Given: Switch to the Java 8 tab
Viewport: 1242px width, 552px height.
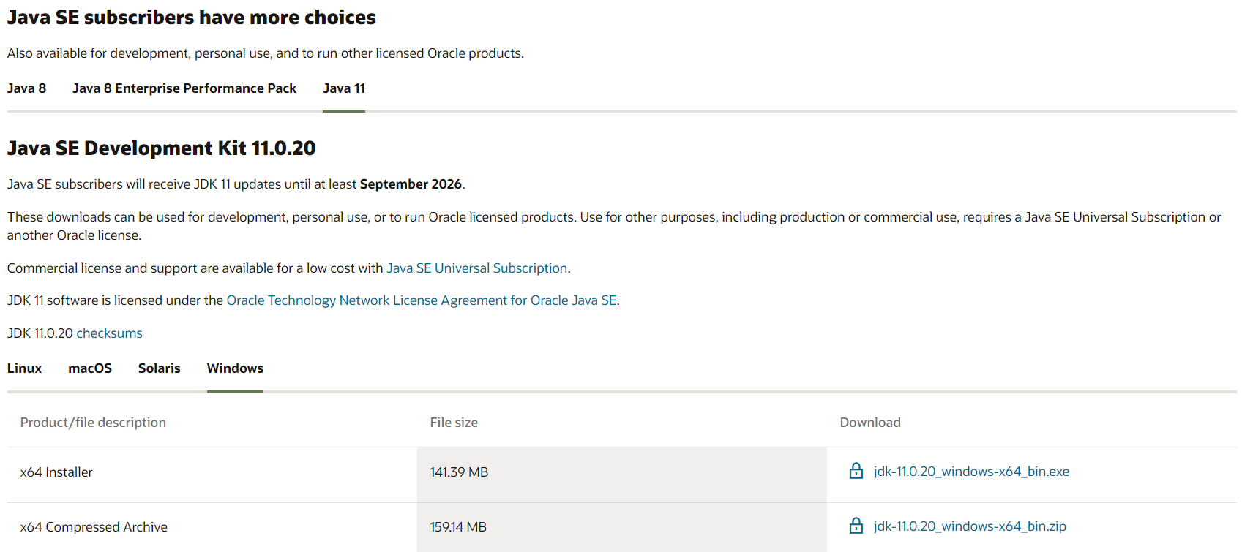Looking at the screenshot, I should pyautogui.click(x=26, y=88).
